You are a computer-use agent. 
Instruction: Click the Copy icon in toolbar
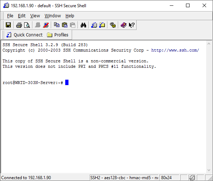pos(57,25)
